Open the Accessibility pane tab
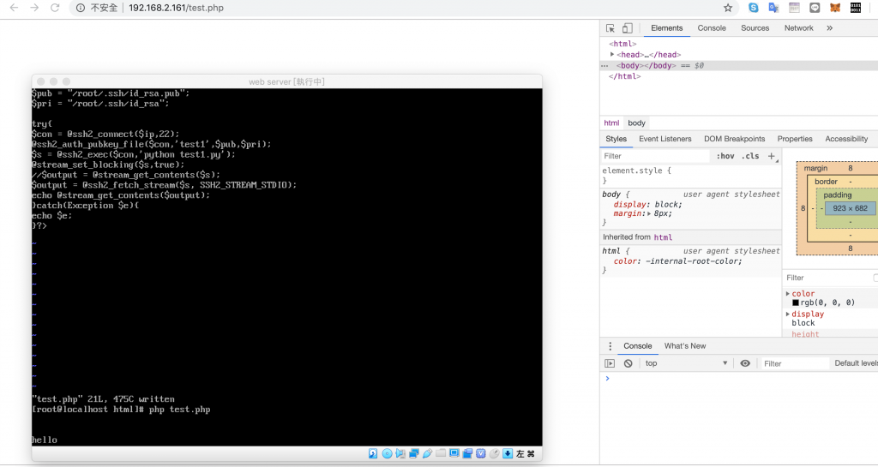This screenshot has height=467, width=878. (x=846, y=139)
